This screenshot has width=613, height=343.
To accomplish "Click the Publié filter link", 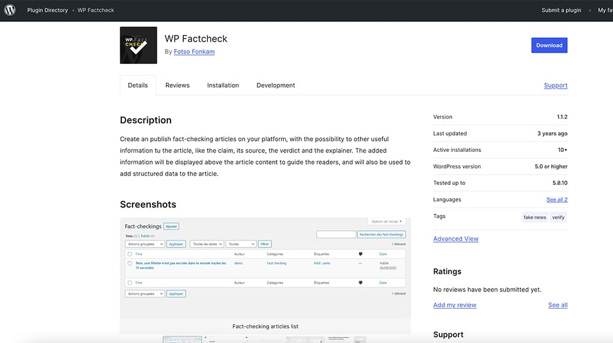I will click(145, 236).
